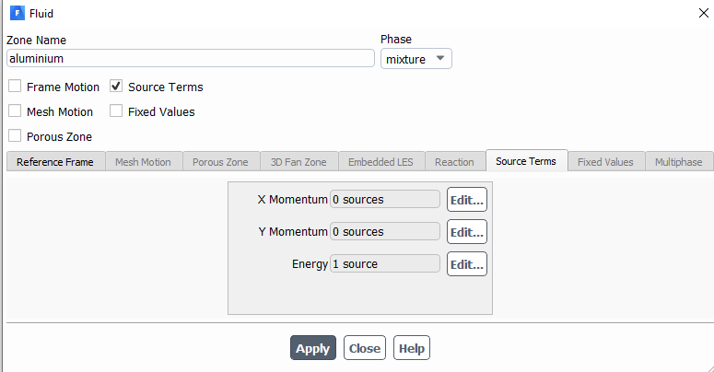The height and width of the screenshot is (372, 714).
Task: Edit the Y Momentum sources
Action: [x=466, y=232]
